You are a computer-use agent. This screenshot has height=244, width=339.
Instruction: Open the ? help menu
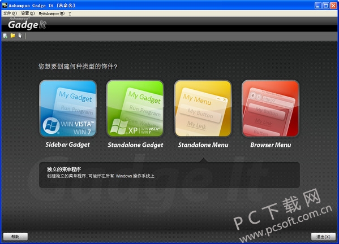tap(70, 14)
